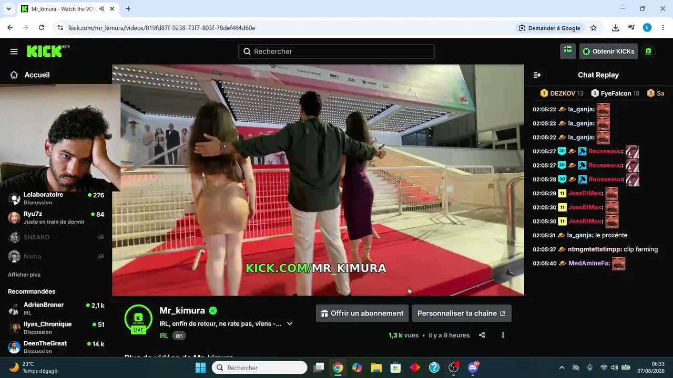This screenshot has height=378, width=673.
Task: View site information icon in address bar
Action: pyautogui.click(x=60, y=28)
